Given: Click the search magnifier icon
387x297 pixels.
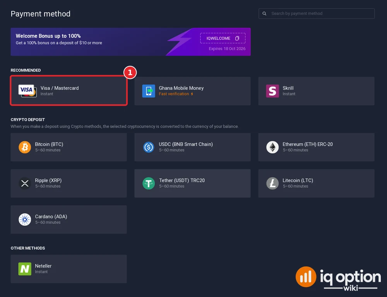Looking at the screenshot, I should (x=264, y=14).
